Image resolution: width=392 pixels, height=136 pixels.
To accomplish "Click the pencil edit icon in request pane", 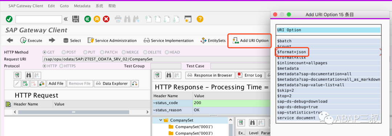I will point(17,83).
